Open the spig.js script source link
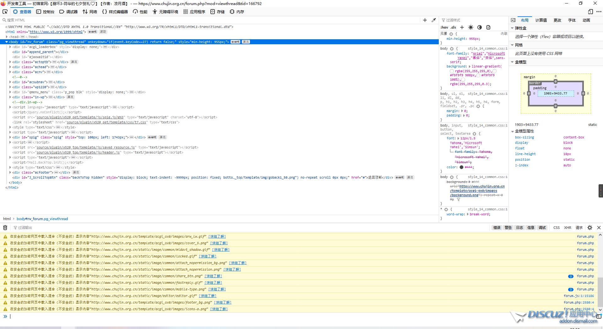This screenshot has height=329, width=603. [80, 117]
